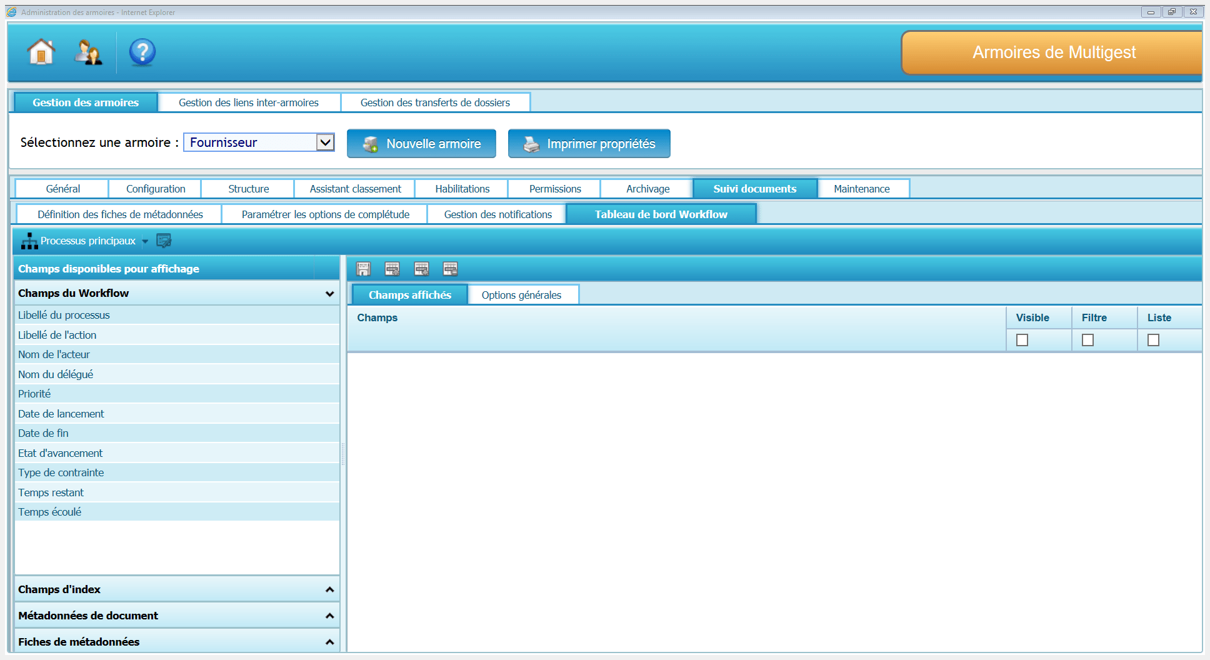Click the Imprimer propriétés button
Image resolution: width=1210 pixels, height=660 pixels.
point(589,144)
